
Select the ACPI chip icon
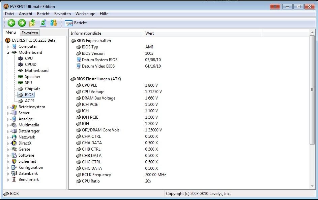click(x=21, y=101)
